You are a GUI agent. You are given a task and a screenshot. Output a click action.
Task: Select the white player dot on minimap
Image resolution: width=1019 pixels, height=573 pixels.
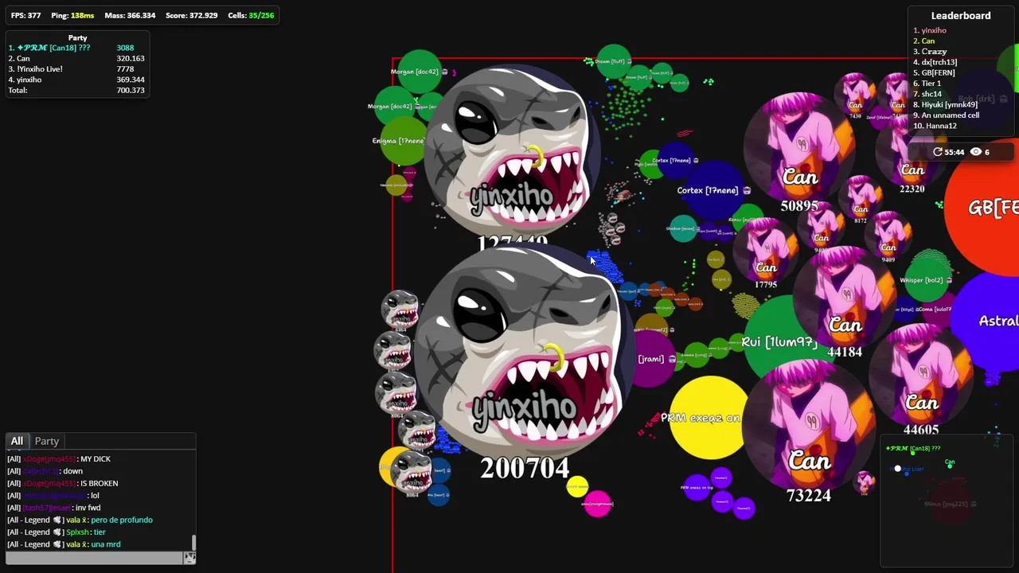pos(898,469)
